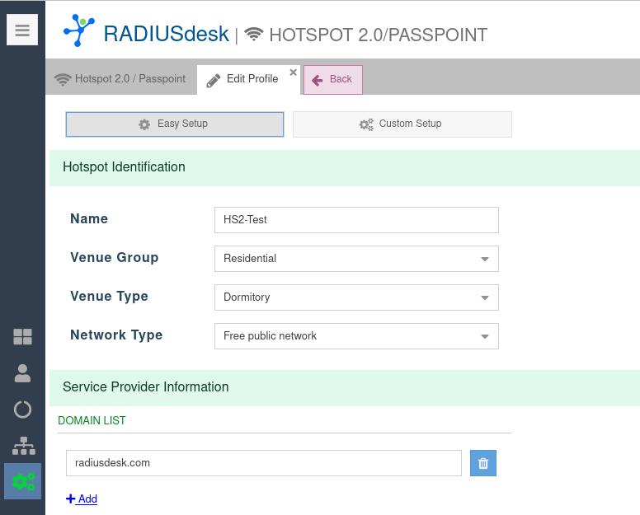
Task: Toggle the Easy Setup mode
Action: coord(175,124)
